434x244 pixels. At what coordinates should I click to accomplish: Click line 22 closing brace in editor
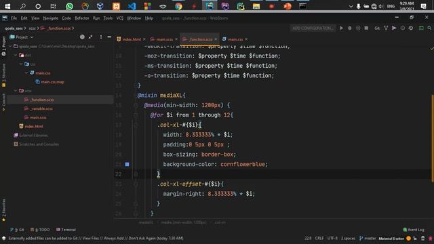(158, 174)
